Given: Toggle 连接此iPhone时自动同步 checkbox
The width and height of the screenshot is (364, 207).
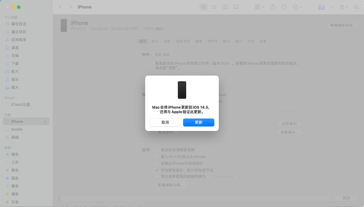Looking at the screenshot, I should pyautogui.click(x=157, y=163).
